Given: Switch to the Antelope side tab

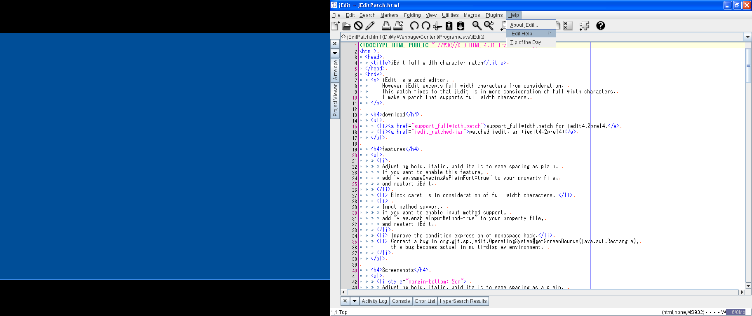Looking at the screenshot, I should 335,70.
